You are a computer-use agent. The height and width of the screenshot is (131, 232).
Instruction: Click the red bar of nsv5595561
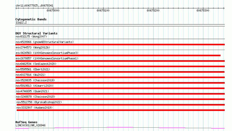pos(120,72)
